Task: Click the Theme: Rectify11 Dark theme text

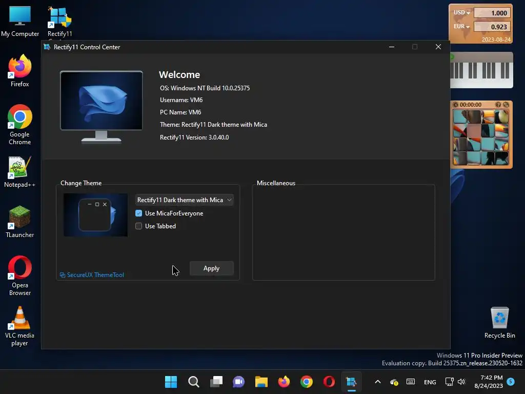Action: (x=213, y=125)
